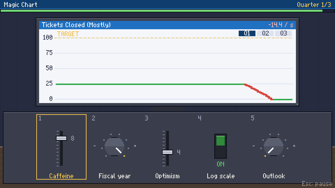This screenshot has width=335, height=188.
Task: Select the Optimism label
Action: (x=167, y=176)
